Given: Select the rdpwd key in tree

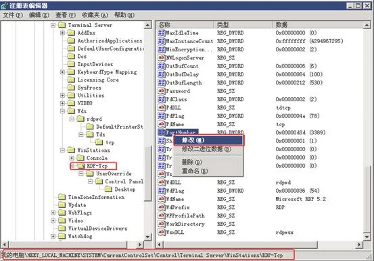Looking at the screenshot, I should click(x=94, y=119).
